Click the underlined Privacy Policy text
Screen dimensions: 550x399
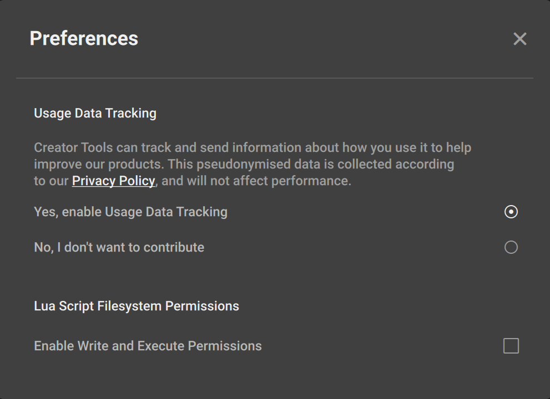113,181
